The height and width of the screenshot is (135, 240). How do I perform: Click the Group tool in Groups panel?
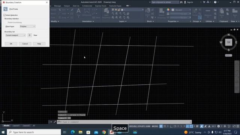coord(195,12)
